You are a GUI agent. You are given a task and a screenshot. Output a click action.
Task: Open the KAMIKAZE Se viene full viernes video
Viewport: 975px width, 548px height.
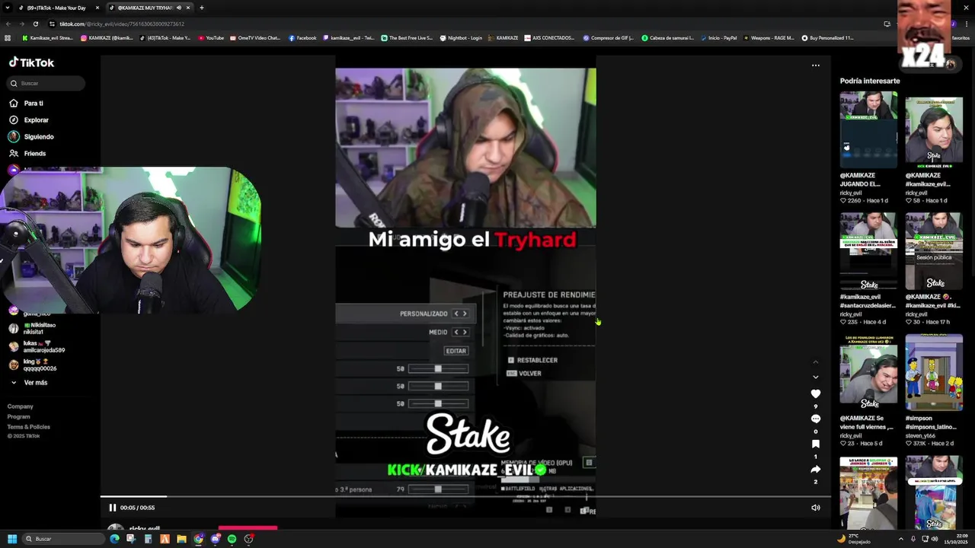(868, 372)
